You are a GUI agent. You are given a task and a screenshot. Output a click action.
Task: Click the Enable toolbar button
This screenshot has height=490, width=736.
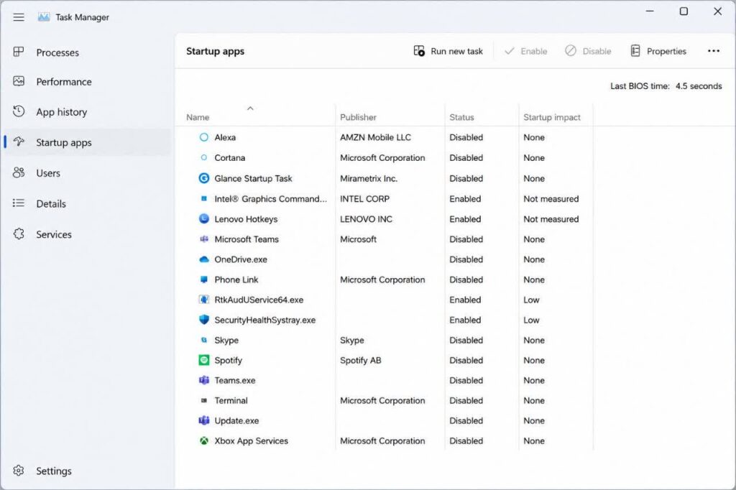525,51
